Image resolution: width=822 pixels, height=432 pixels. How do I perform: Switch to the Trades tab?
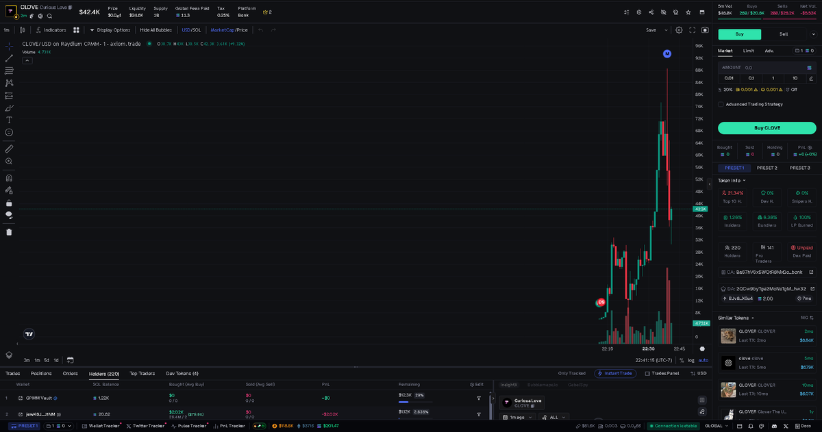point(12,373)
